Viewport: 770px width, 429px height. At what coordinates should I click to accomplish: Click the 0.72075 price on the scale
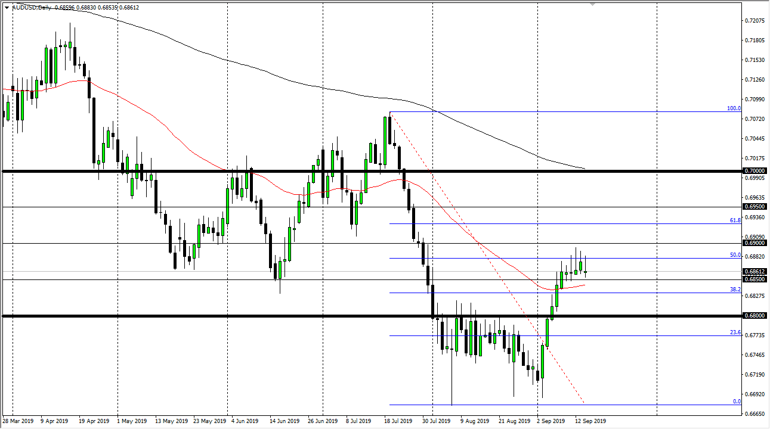[755, 21]
